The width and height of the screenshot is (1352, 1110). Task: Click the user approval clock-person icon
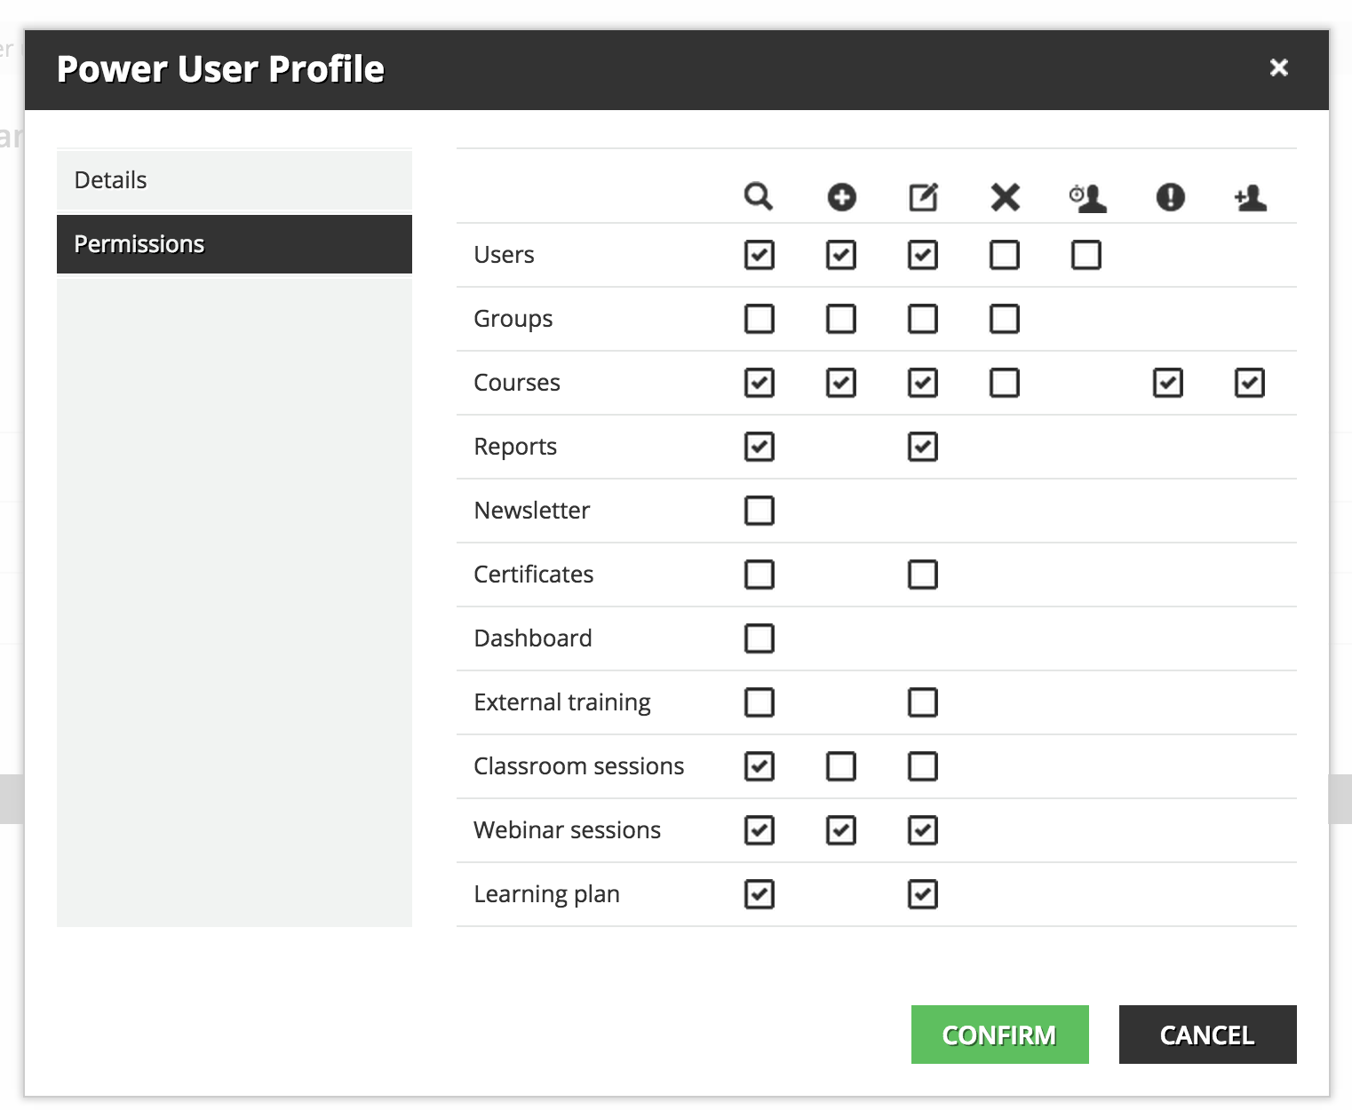(x=1087, y=196)
